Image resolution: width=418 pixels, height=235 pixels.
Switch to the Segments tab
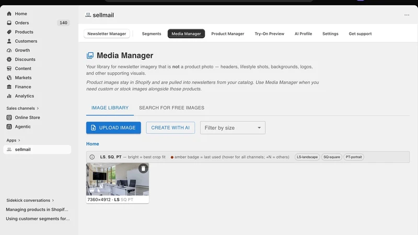(152, 33)
